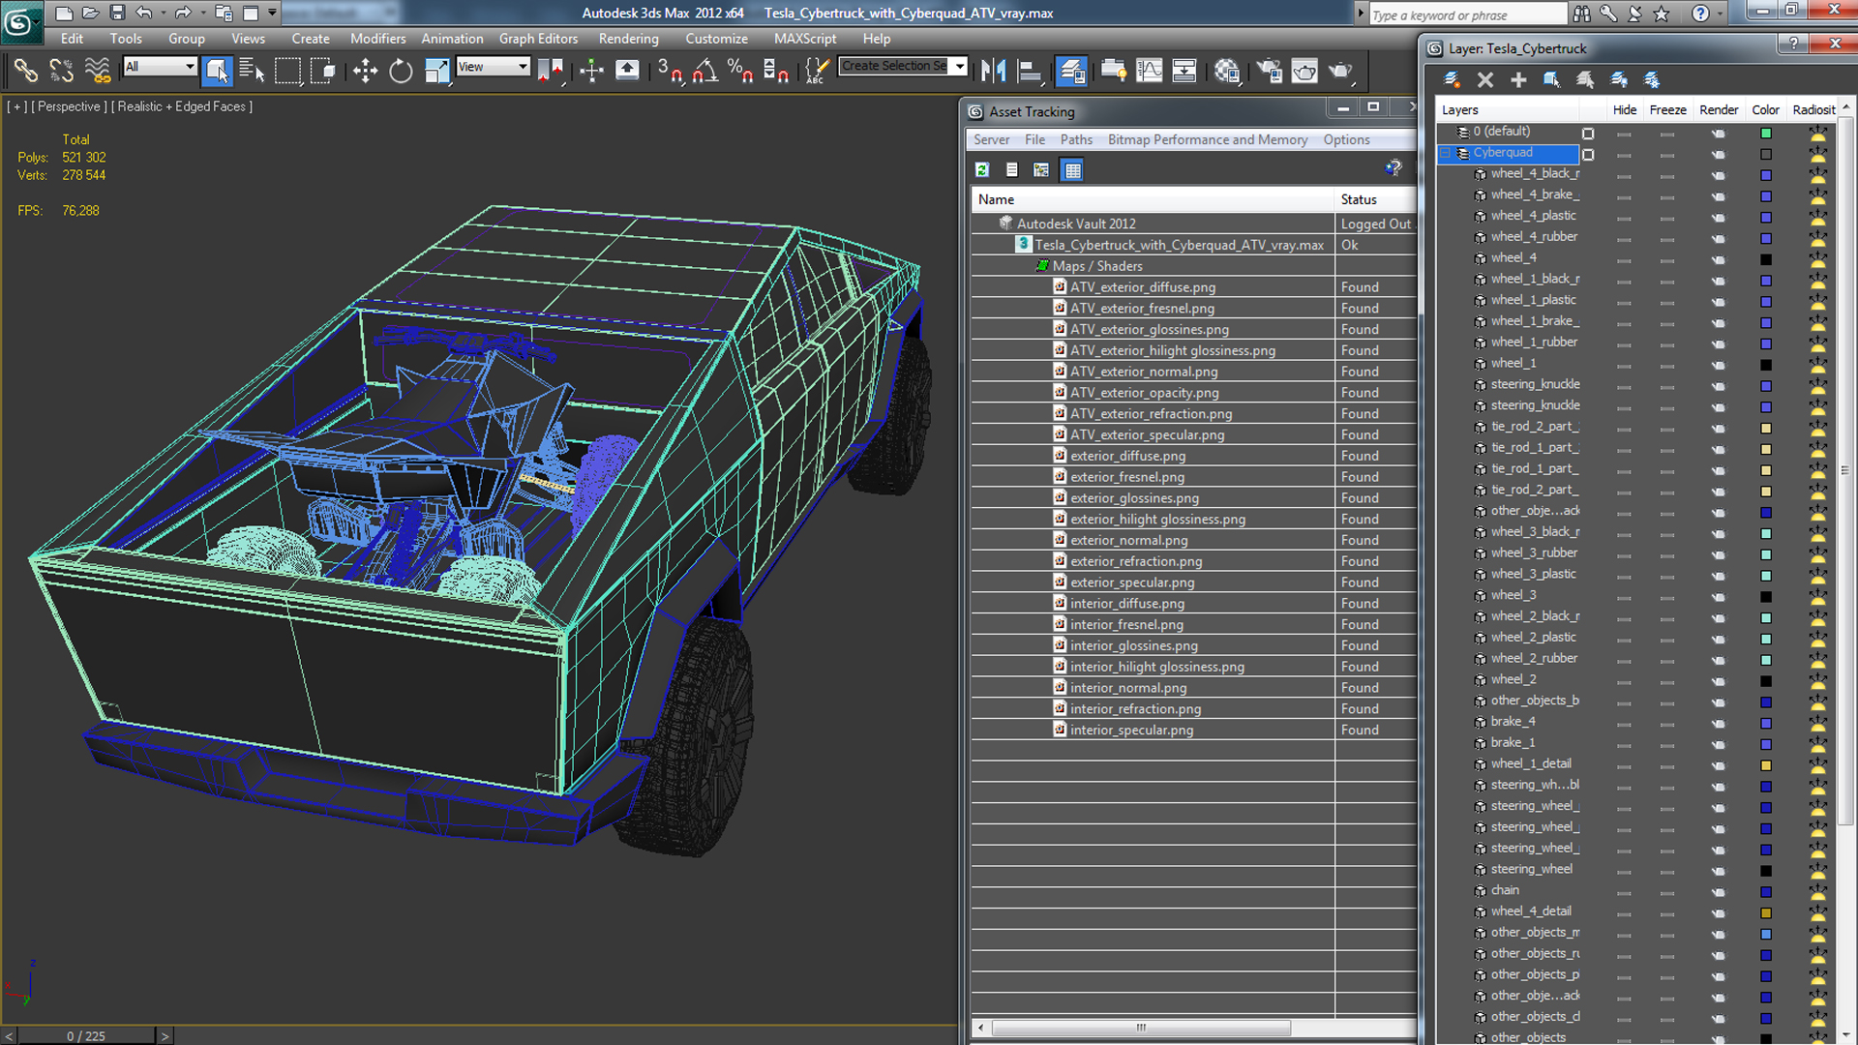Select the Select and Move tool
The image size is (1858, 1045).
tap(365, 71)
